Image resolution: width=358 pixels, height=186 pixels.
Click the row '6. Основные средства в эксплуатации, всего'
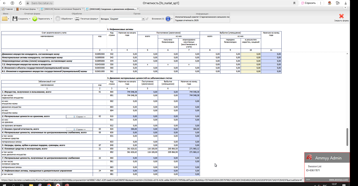[x=24, y=149]
